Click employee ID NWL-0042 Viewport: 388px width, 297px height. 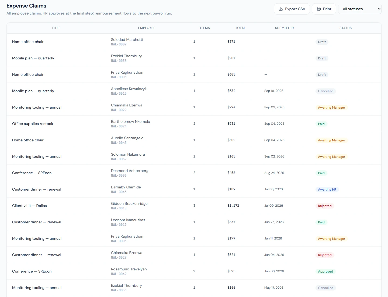(x=119, y=274)
